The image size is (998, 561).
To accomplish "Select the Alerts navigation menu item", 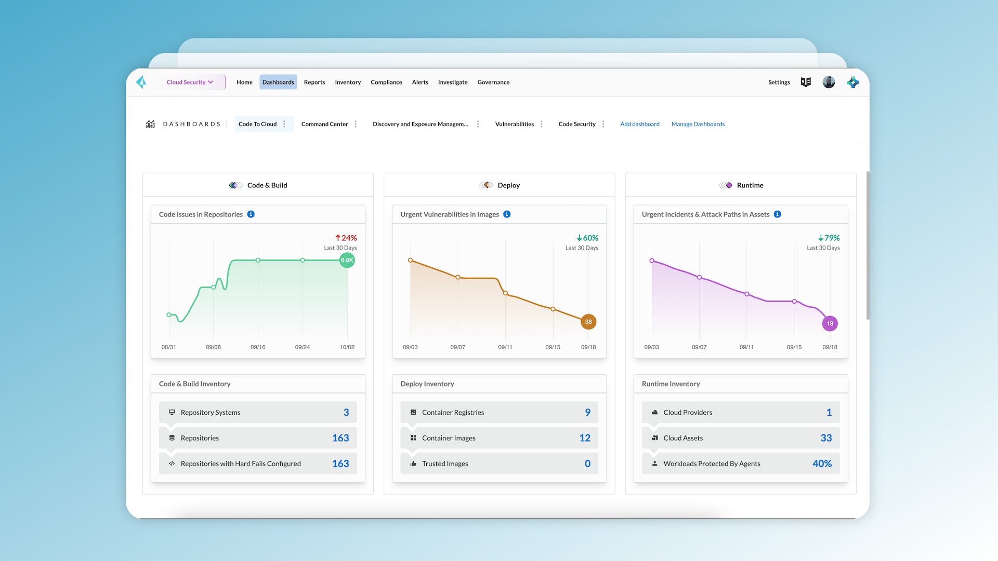I will [x=419, y=82].
